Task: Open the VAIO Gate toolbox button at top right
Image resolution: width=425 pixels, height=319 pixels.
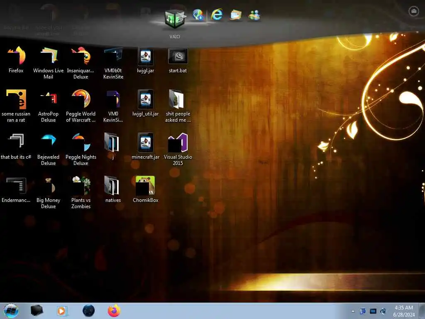Action: (414, 11)
